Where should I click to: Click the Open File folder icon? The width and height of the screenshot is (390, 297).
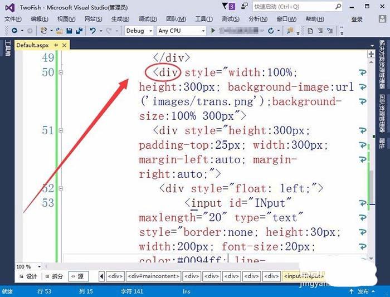59,31
